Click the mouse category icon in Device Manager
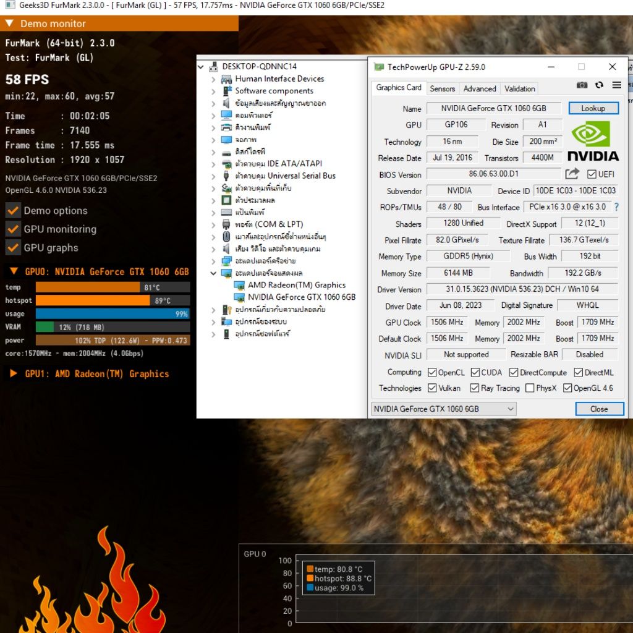Screen dimensions: 633x633 tap(226, 237)
